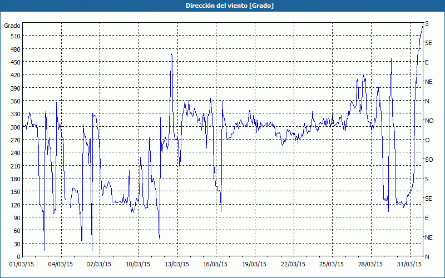Click the 13/03/15 date label
The width and height of the screenshot is (445, 278).
177,265
